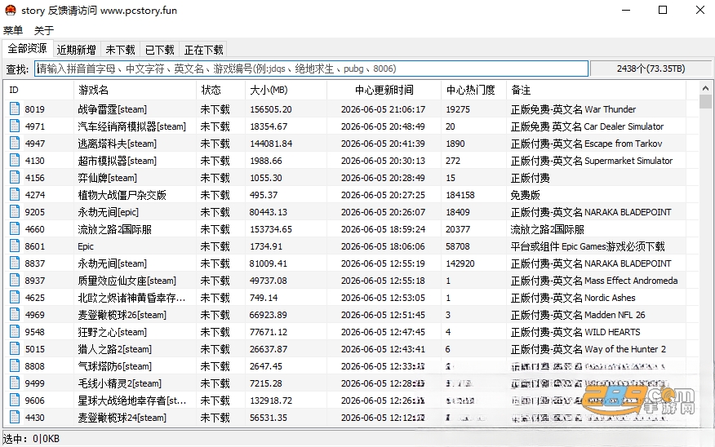Select the 逃离塔科夫[steam] game name
This screenshot has width=715, height=447.
point(118,144)
